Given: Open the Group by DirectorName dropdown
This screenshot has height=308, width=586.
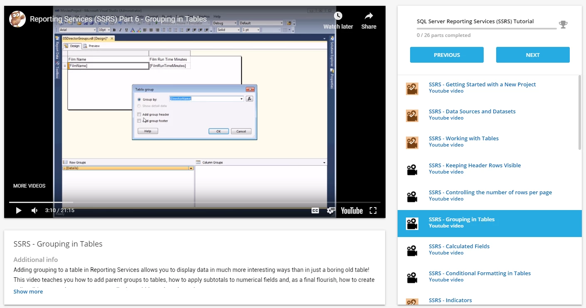Looking at the screenshot, I should pos(242,99).
